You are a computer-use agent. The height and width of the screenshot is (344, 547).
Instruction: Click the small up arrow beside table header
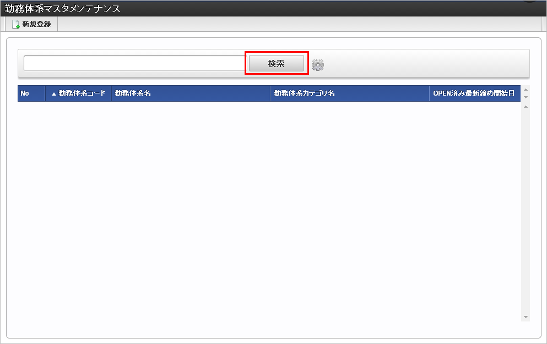tap(526, 90)
